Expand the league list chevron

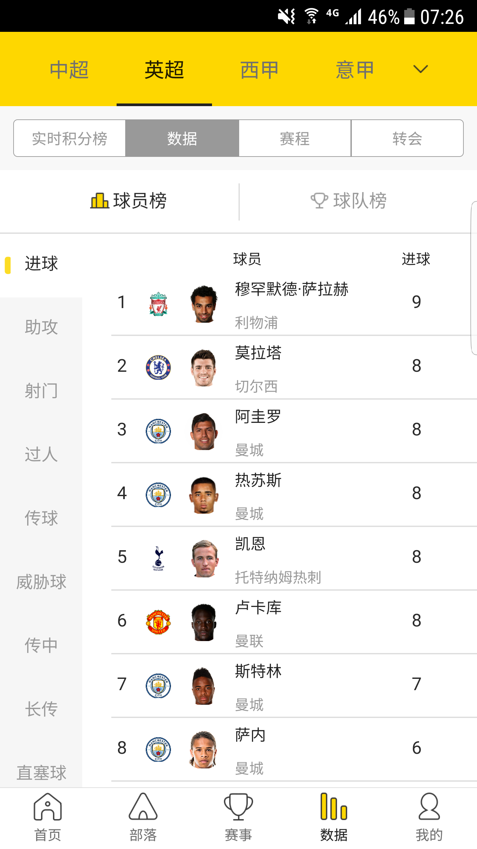421,69
